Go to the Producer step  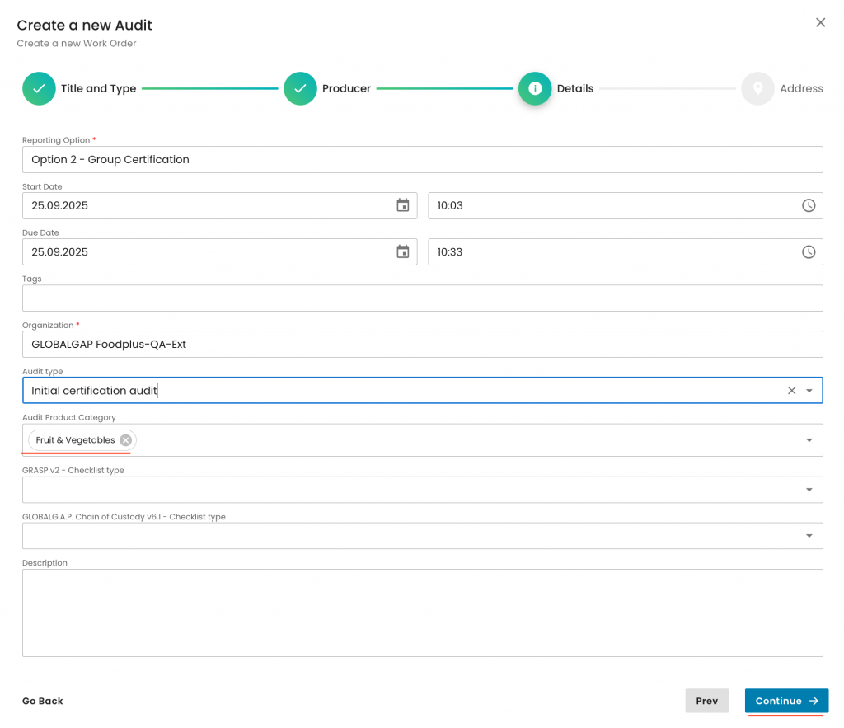pos(300,88)
